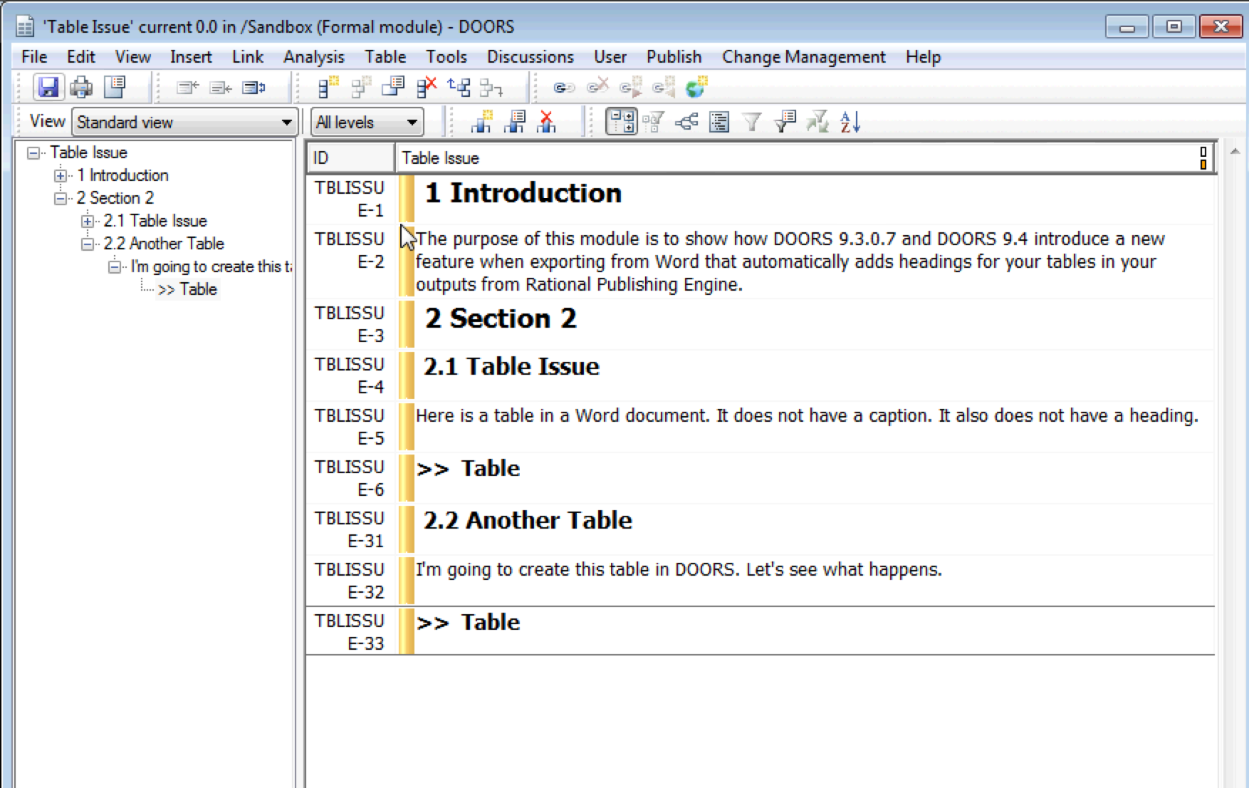This screenshot has width=1249, height=788.
Task: Select "1 Introduction" tree label
Action: [122, 175]
